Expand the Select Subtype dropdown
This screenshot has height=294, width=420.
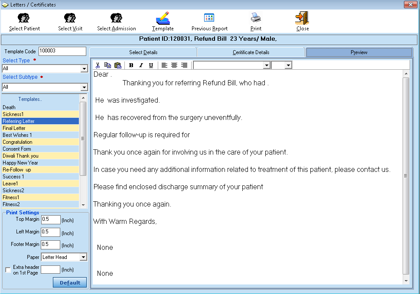[84, 87]
